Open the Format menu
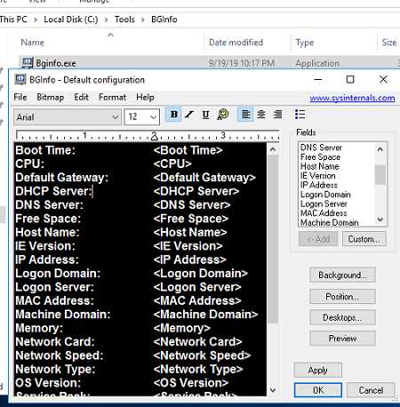The width and height of the screenshot is (400, 407). pos(112,97)
